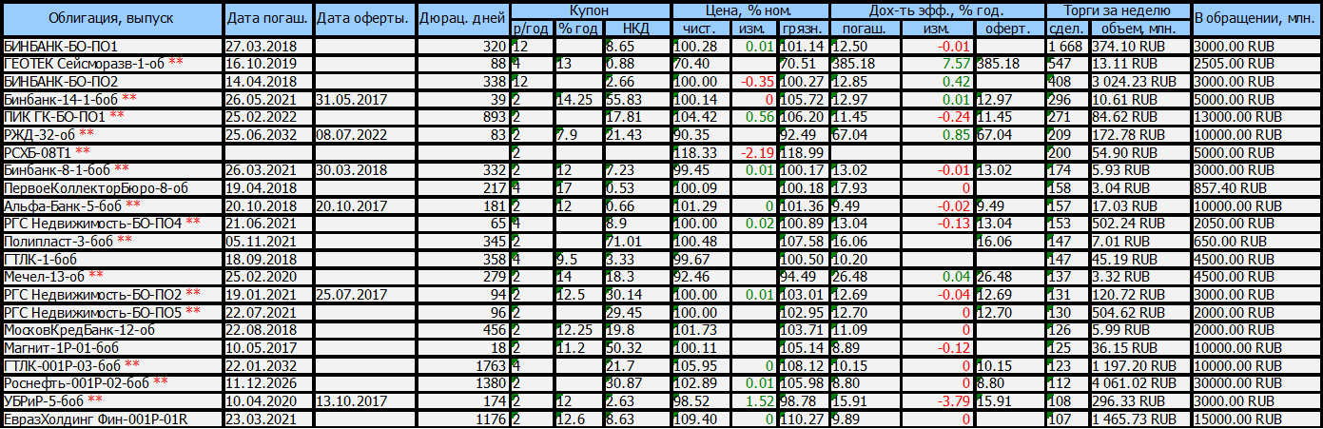The width and height of the screenshot is (1323, 429).
Task: Click red asterisks beside РСХБ-08Т1
Action: 83,152
